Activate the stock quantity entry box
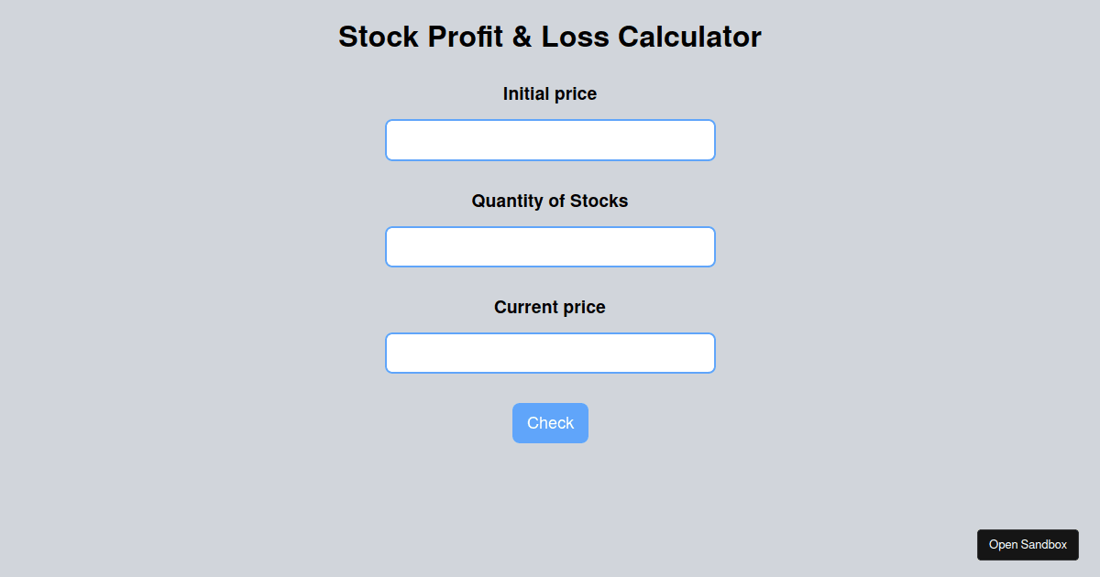 point(550,247)
